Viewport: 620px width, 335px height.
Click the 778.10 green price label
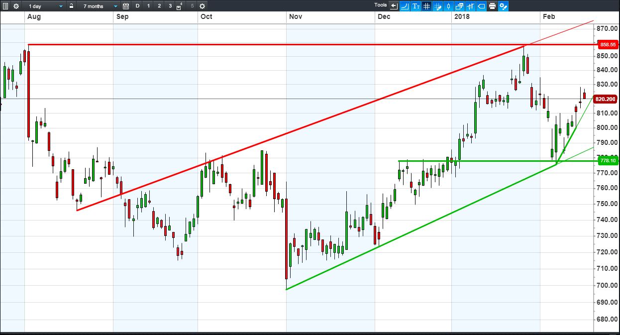click(608, 160)
